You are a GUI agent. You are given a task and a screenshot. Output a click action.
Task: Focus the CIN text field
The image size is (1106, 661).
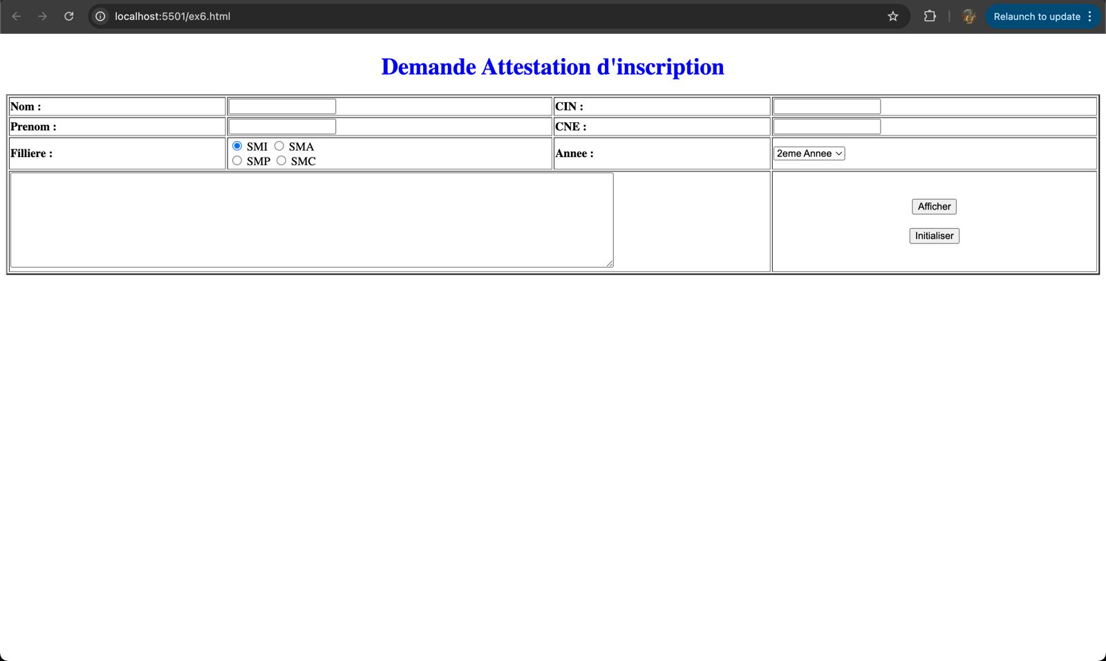click(827, 106)
